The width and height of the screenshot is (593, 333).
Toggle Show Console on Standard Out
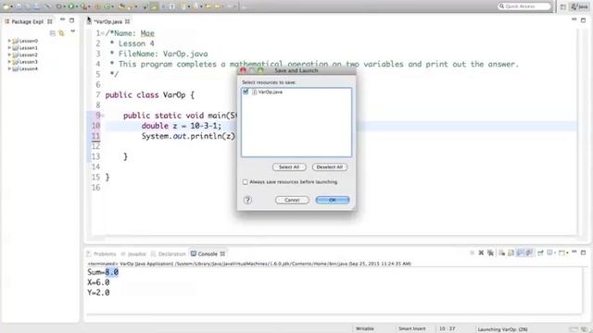(520, 253)
